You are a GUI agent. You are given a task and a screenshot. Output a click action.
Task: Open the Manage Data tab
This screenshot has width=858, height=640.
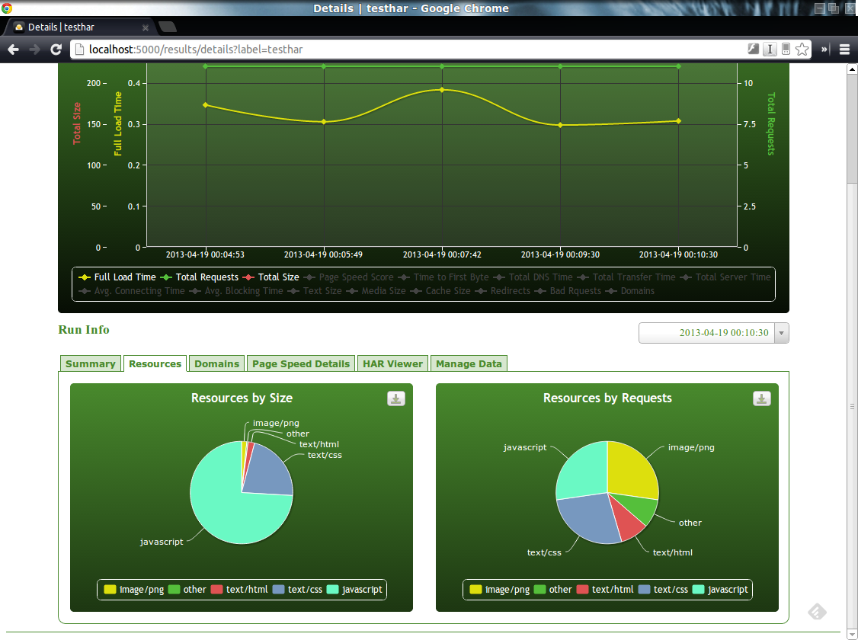point(469,363)
